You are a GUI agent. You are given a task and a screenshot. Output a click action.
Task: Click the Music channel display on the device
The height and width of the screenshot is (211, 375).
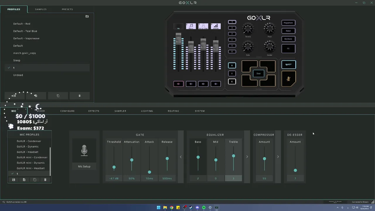191,26
